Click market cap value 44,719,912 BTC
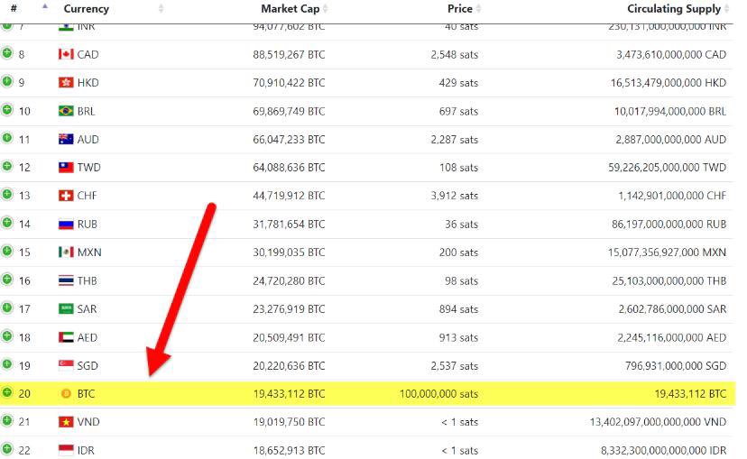 [x=289, y=196]
